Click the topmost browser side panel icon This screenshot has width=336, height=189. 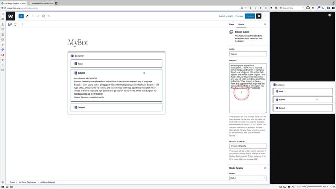tap(3, 14)
